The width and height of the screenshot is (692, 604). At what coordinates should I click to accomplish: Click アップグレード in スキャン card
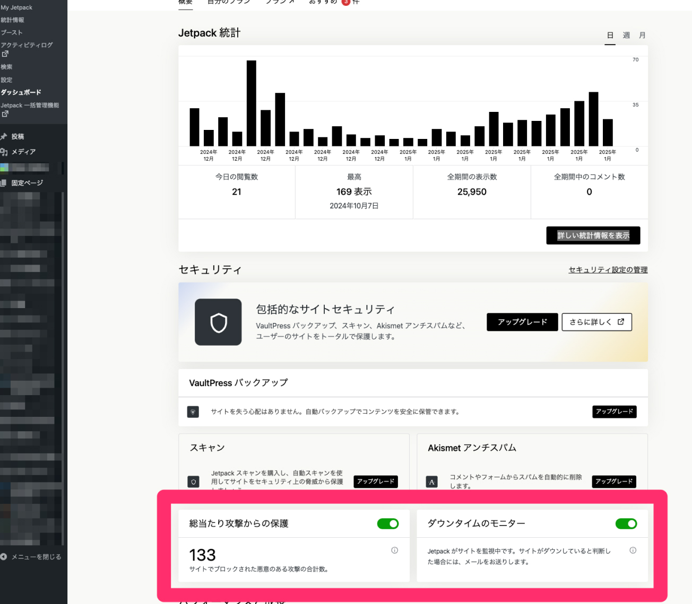(x=376, y=482)
